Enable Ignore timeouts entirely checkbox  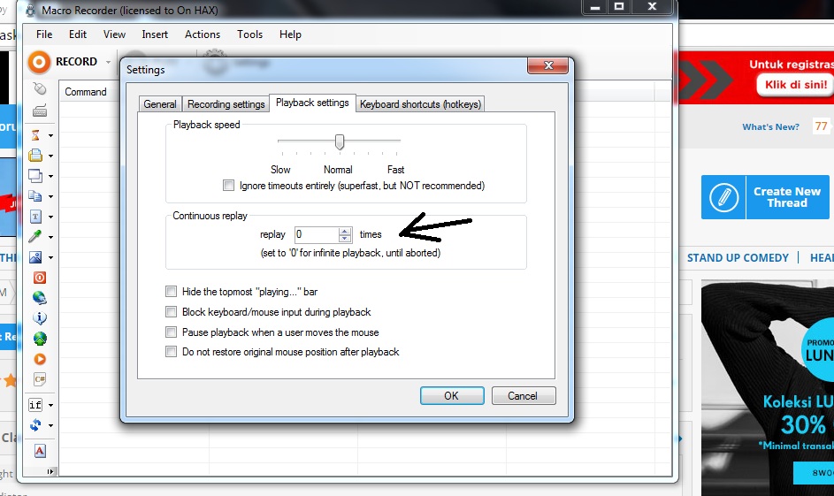tap(229, 186)
